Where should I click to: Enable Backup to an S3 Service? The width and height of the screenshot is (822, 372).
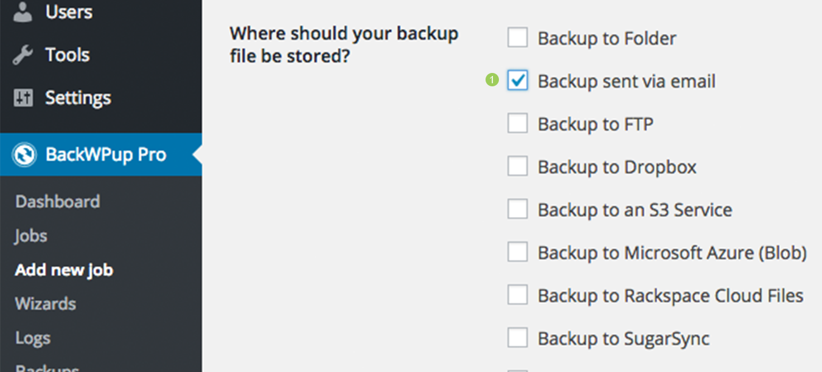(518, 208)
